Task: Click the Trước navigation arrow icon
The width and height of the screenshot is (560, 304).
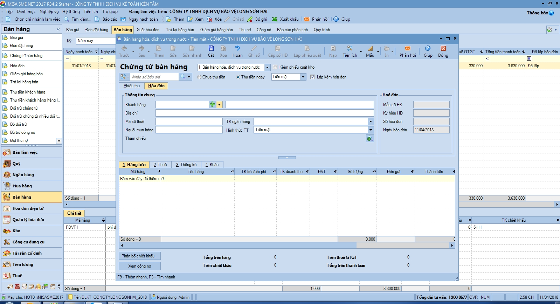Action: (x=124, y=48)
